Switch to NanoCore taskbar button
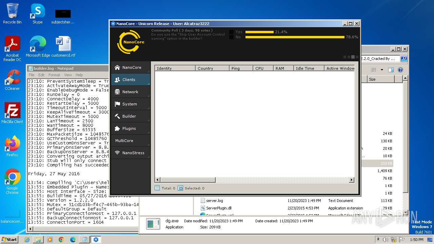This screenshot has height=244, width=434. [96, 240]
